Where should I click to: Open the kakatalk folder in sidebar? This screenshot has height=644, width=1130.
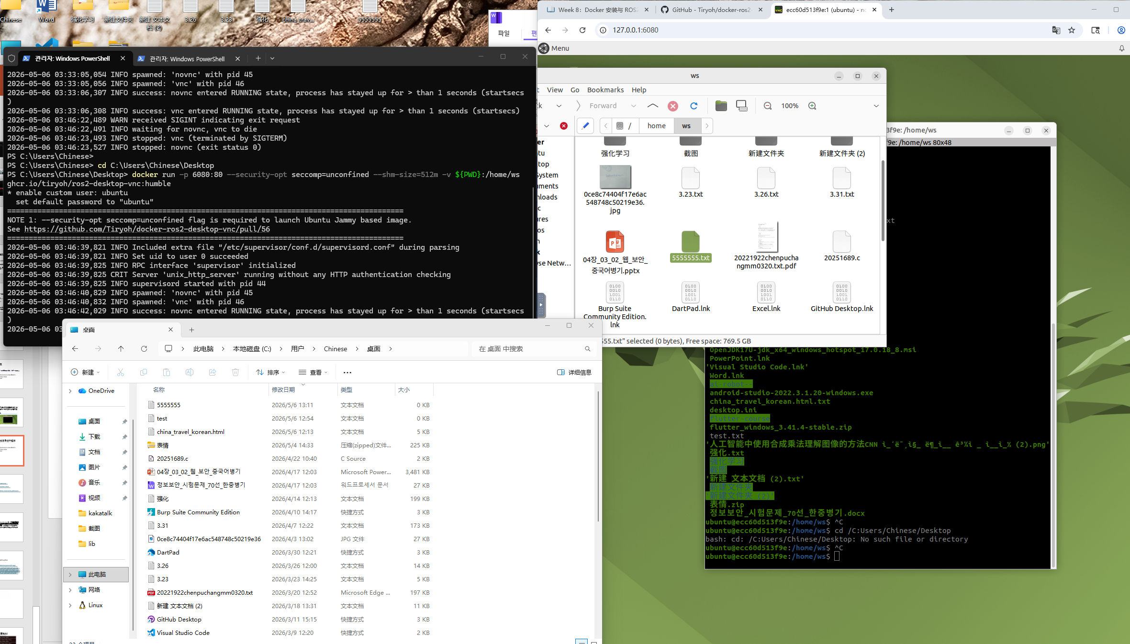click(100, 513)
